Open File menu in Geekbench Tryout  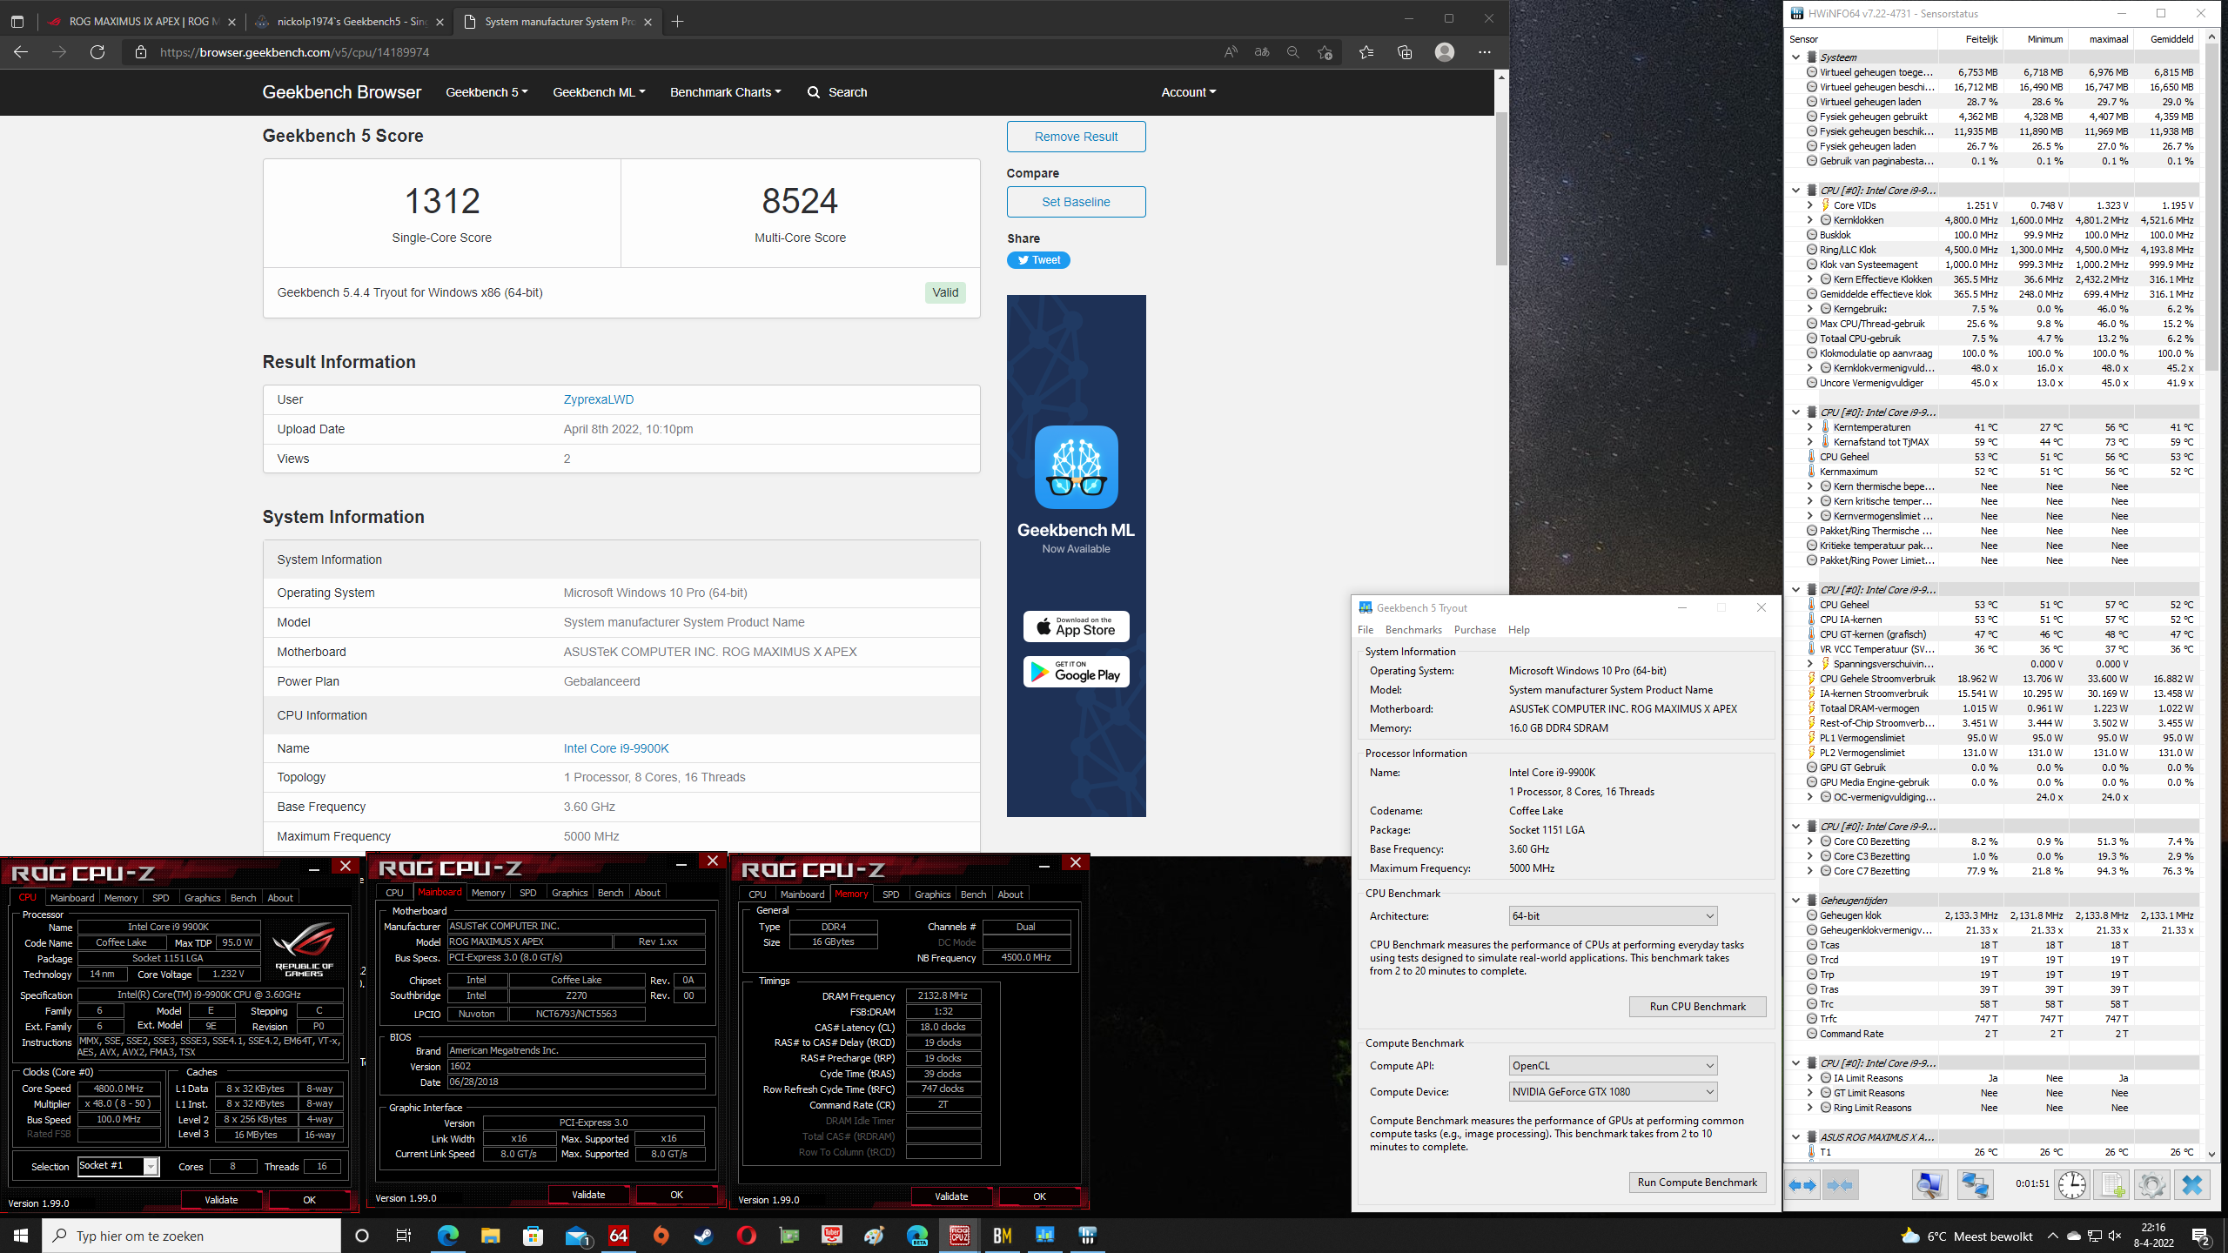click(1366, 630)
